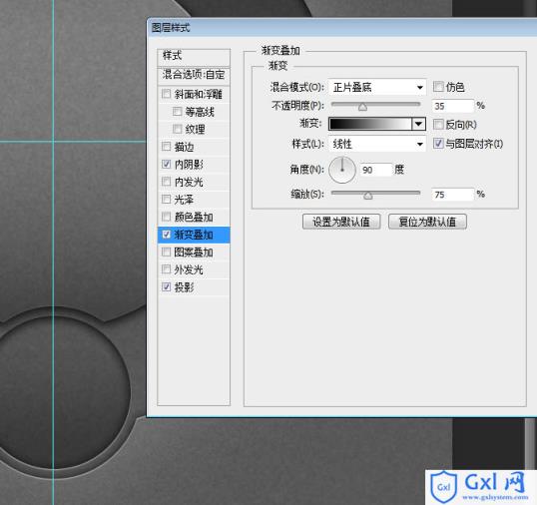Screen dimensions: 537x505
Task: Toggle the 仿色 dither checkbox
Action: (x=438, y=87)
